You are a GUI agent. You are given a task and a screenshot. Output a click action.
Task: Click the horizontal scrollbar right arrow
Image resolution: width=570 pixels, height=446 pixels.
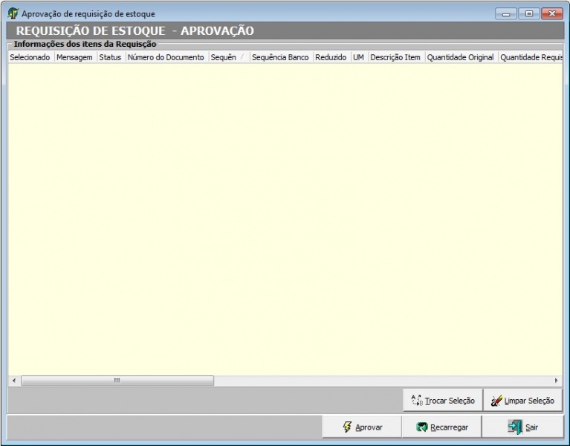pos(556,381)
